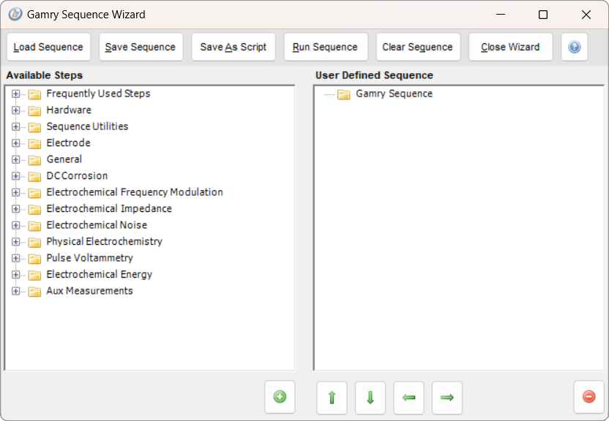Click the Gamry Sequence root folder icon
Viewport: 609px width, 421px height.
(x=344, y=94)
